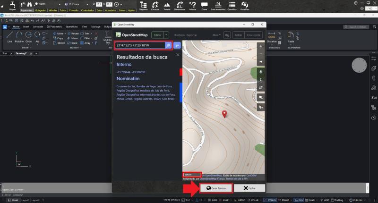The image size is (378, 203).
Task: Switch to the Annotate ribbon tab
Action: point(38,27)
